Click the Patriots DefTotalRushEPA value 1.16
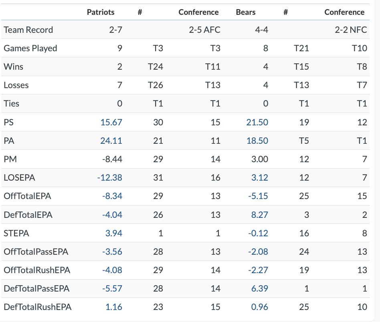The width and height of the screenshot is (380, 322). tap(114, 307)
